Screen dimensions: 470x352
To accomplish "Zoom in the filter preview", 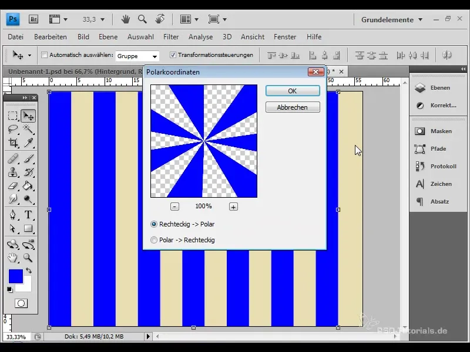I will [233, 207].
